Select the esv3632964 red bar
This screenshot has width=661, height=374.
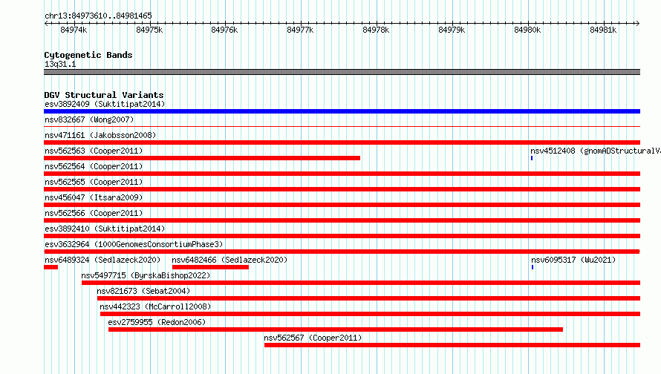click(x=342, y=252)
